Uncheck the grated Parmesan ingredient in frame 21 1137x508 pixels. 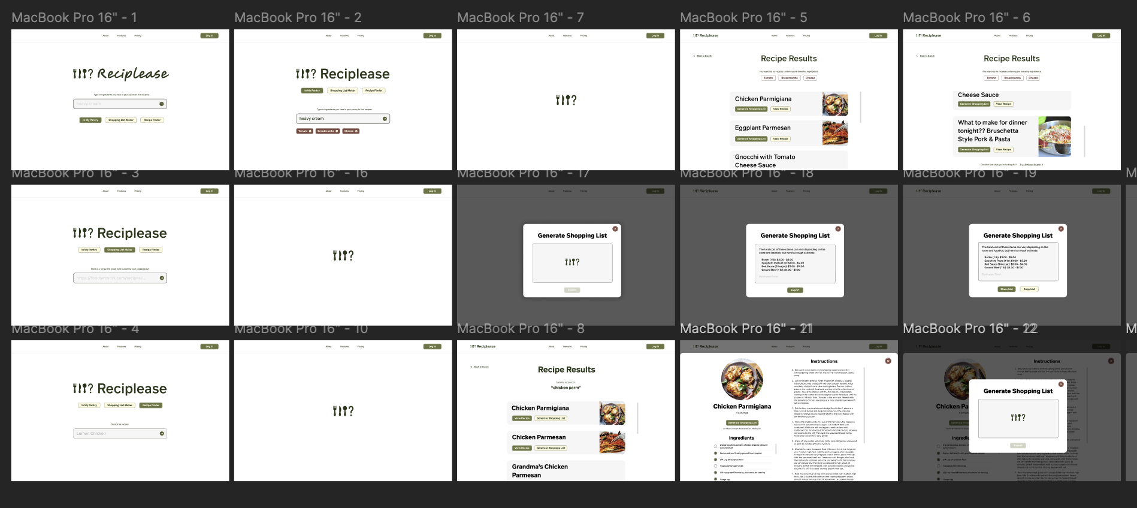click(715, 473)
